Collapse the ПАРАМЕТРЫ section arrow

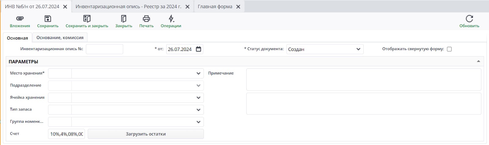point(478,61)
